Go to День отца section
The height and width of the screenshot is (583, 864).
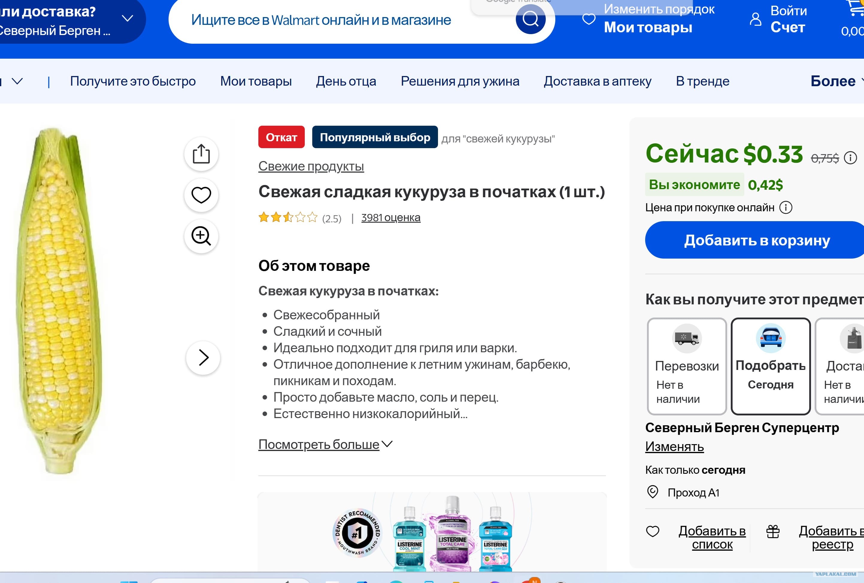346,81
